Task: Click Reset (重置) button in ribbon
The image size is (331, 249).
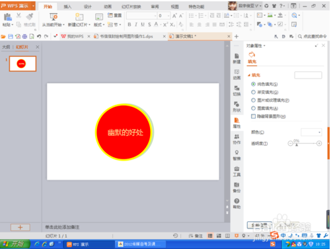Action: [x=115, y=15]
